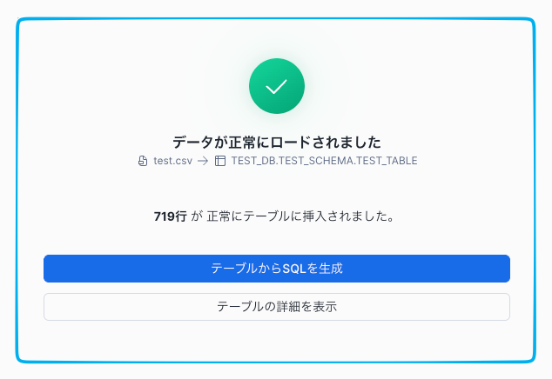552x379 pixels.
Task: Select the test.csv file name
Action: pos(172,161)
